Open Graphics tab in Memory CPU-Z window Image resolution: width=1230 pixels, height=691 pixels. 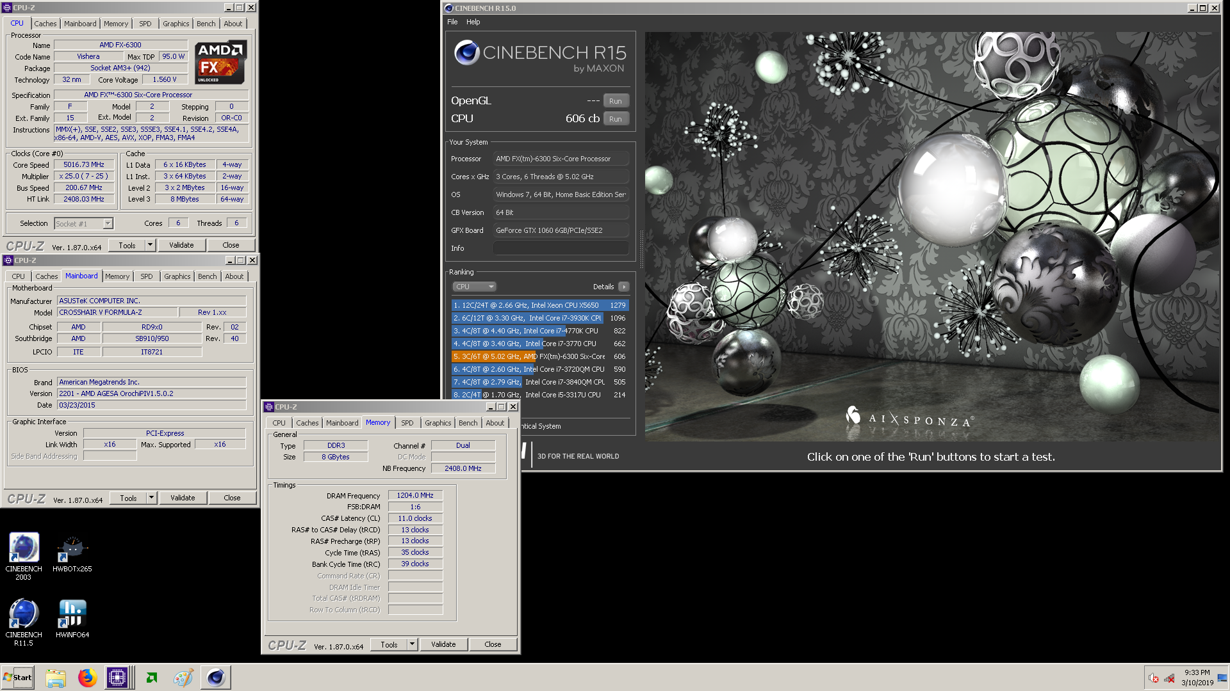coord(438,423)
